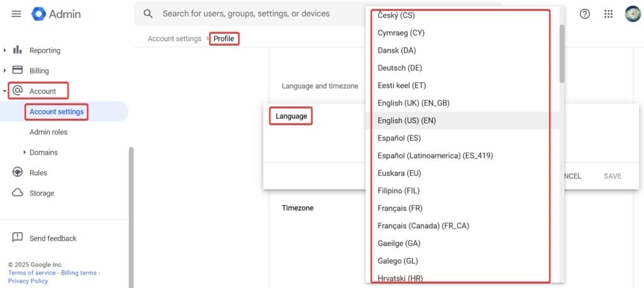Click the left sidebar scrollbar
This screenshot has width=644, height=288.
pyautogui.click(x=131, y=217)
